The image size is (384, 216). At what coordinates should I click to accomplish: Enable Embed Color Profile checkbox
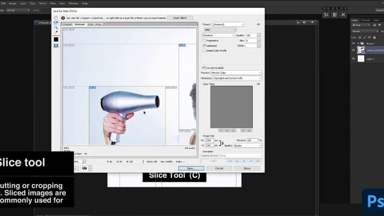204,50
